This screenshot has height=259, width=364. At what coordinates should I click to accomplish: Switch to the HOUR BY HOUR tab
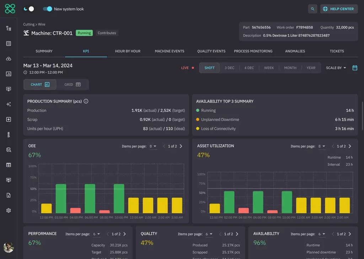coord(128,51)
